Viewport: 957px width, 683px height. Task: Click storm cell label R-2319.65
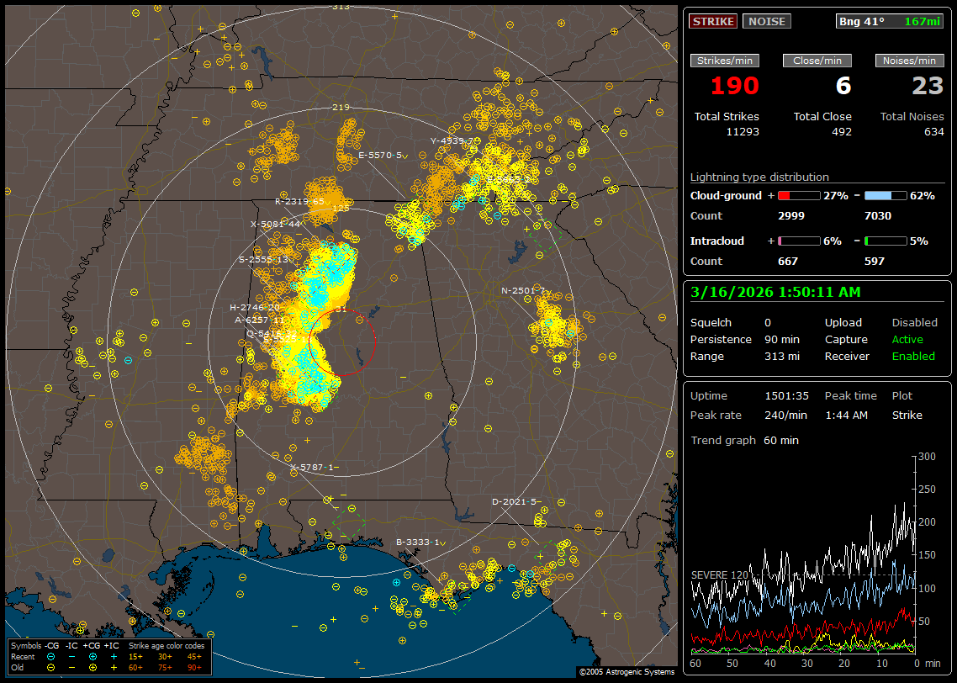(x=299, y=202)
